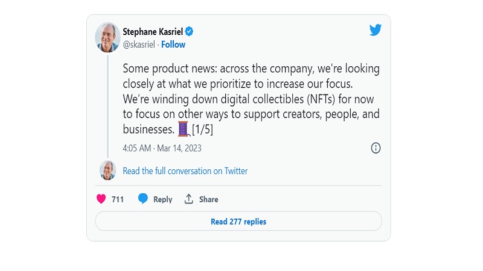Image resolution: width=483 pixels, height=271 pixels.
Task: Click the small avatar beside conversation link
Action: pos(107,170)
